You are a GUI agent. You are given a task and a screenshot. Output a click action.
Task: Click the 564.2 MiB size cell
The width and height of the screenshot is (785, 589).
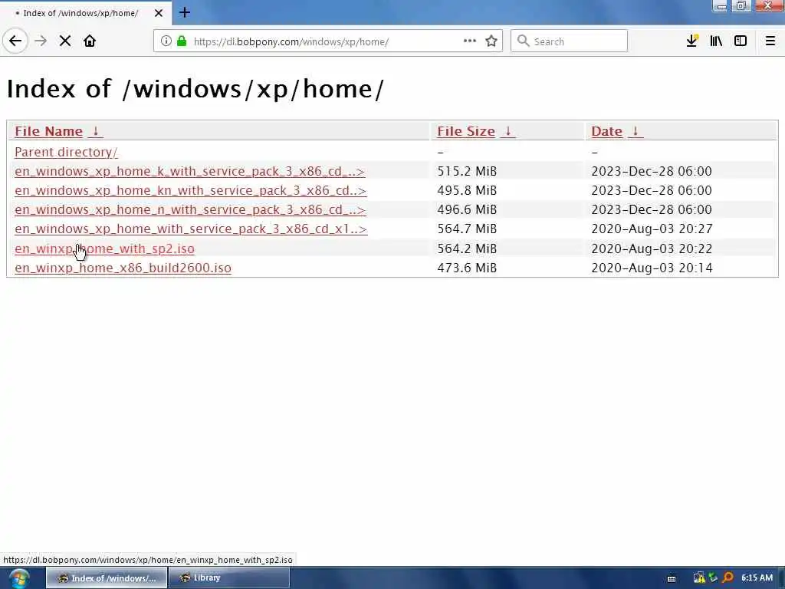pyautogui.click(x=467, y=249)
